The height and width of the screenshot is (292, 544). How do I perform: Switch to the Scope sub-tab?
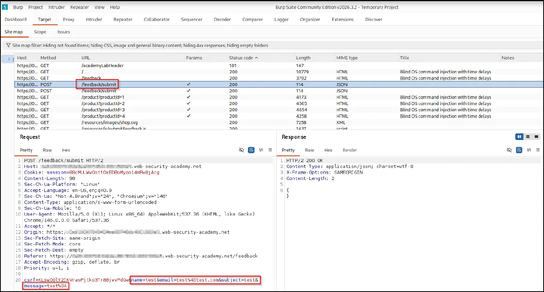[40, 32]
